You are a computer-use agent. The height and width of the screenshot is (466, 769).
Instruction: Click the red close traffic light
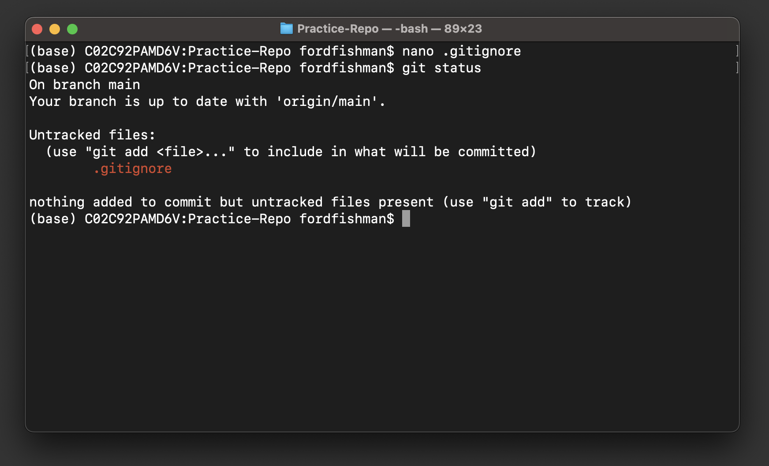tap(37, 29)
